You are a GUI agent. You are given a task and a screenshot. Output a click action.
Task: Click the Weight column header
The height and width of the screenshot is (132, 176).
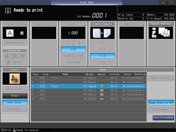point(90,74)
